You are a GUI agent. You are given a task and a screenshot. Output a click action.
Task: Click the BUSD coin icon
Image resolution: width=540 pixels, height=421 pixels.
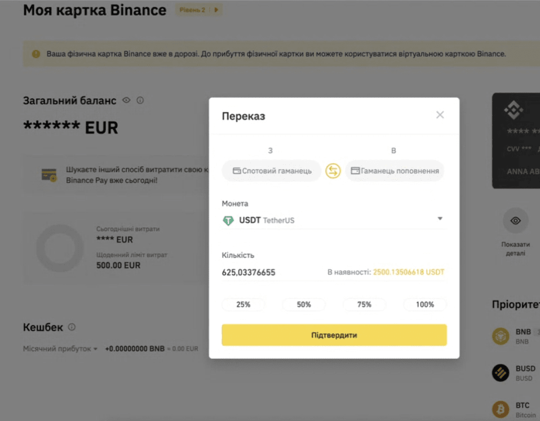501,373
